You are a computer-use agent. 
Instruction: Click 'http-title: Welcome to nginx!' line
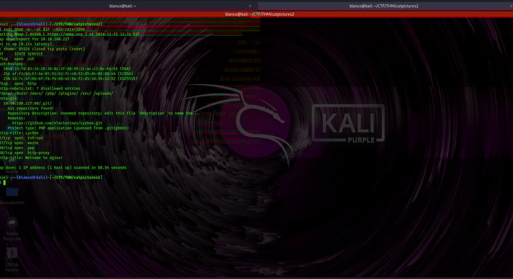(x=31, y=157)
